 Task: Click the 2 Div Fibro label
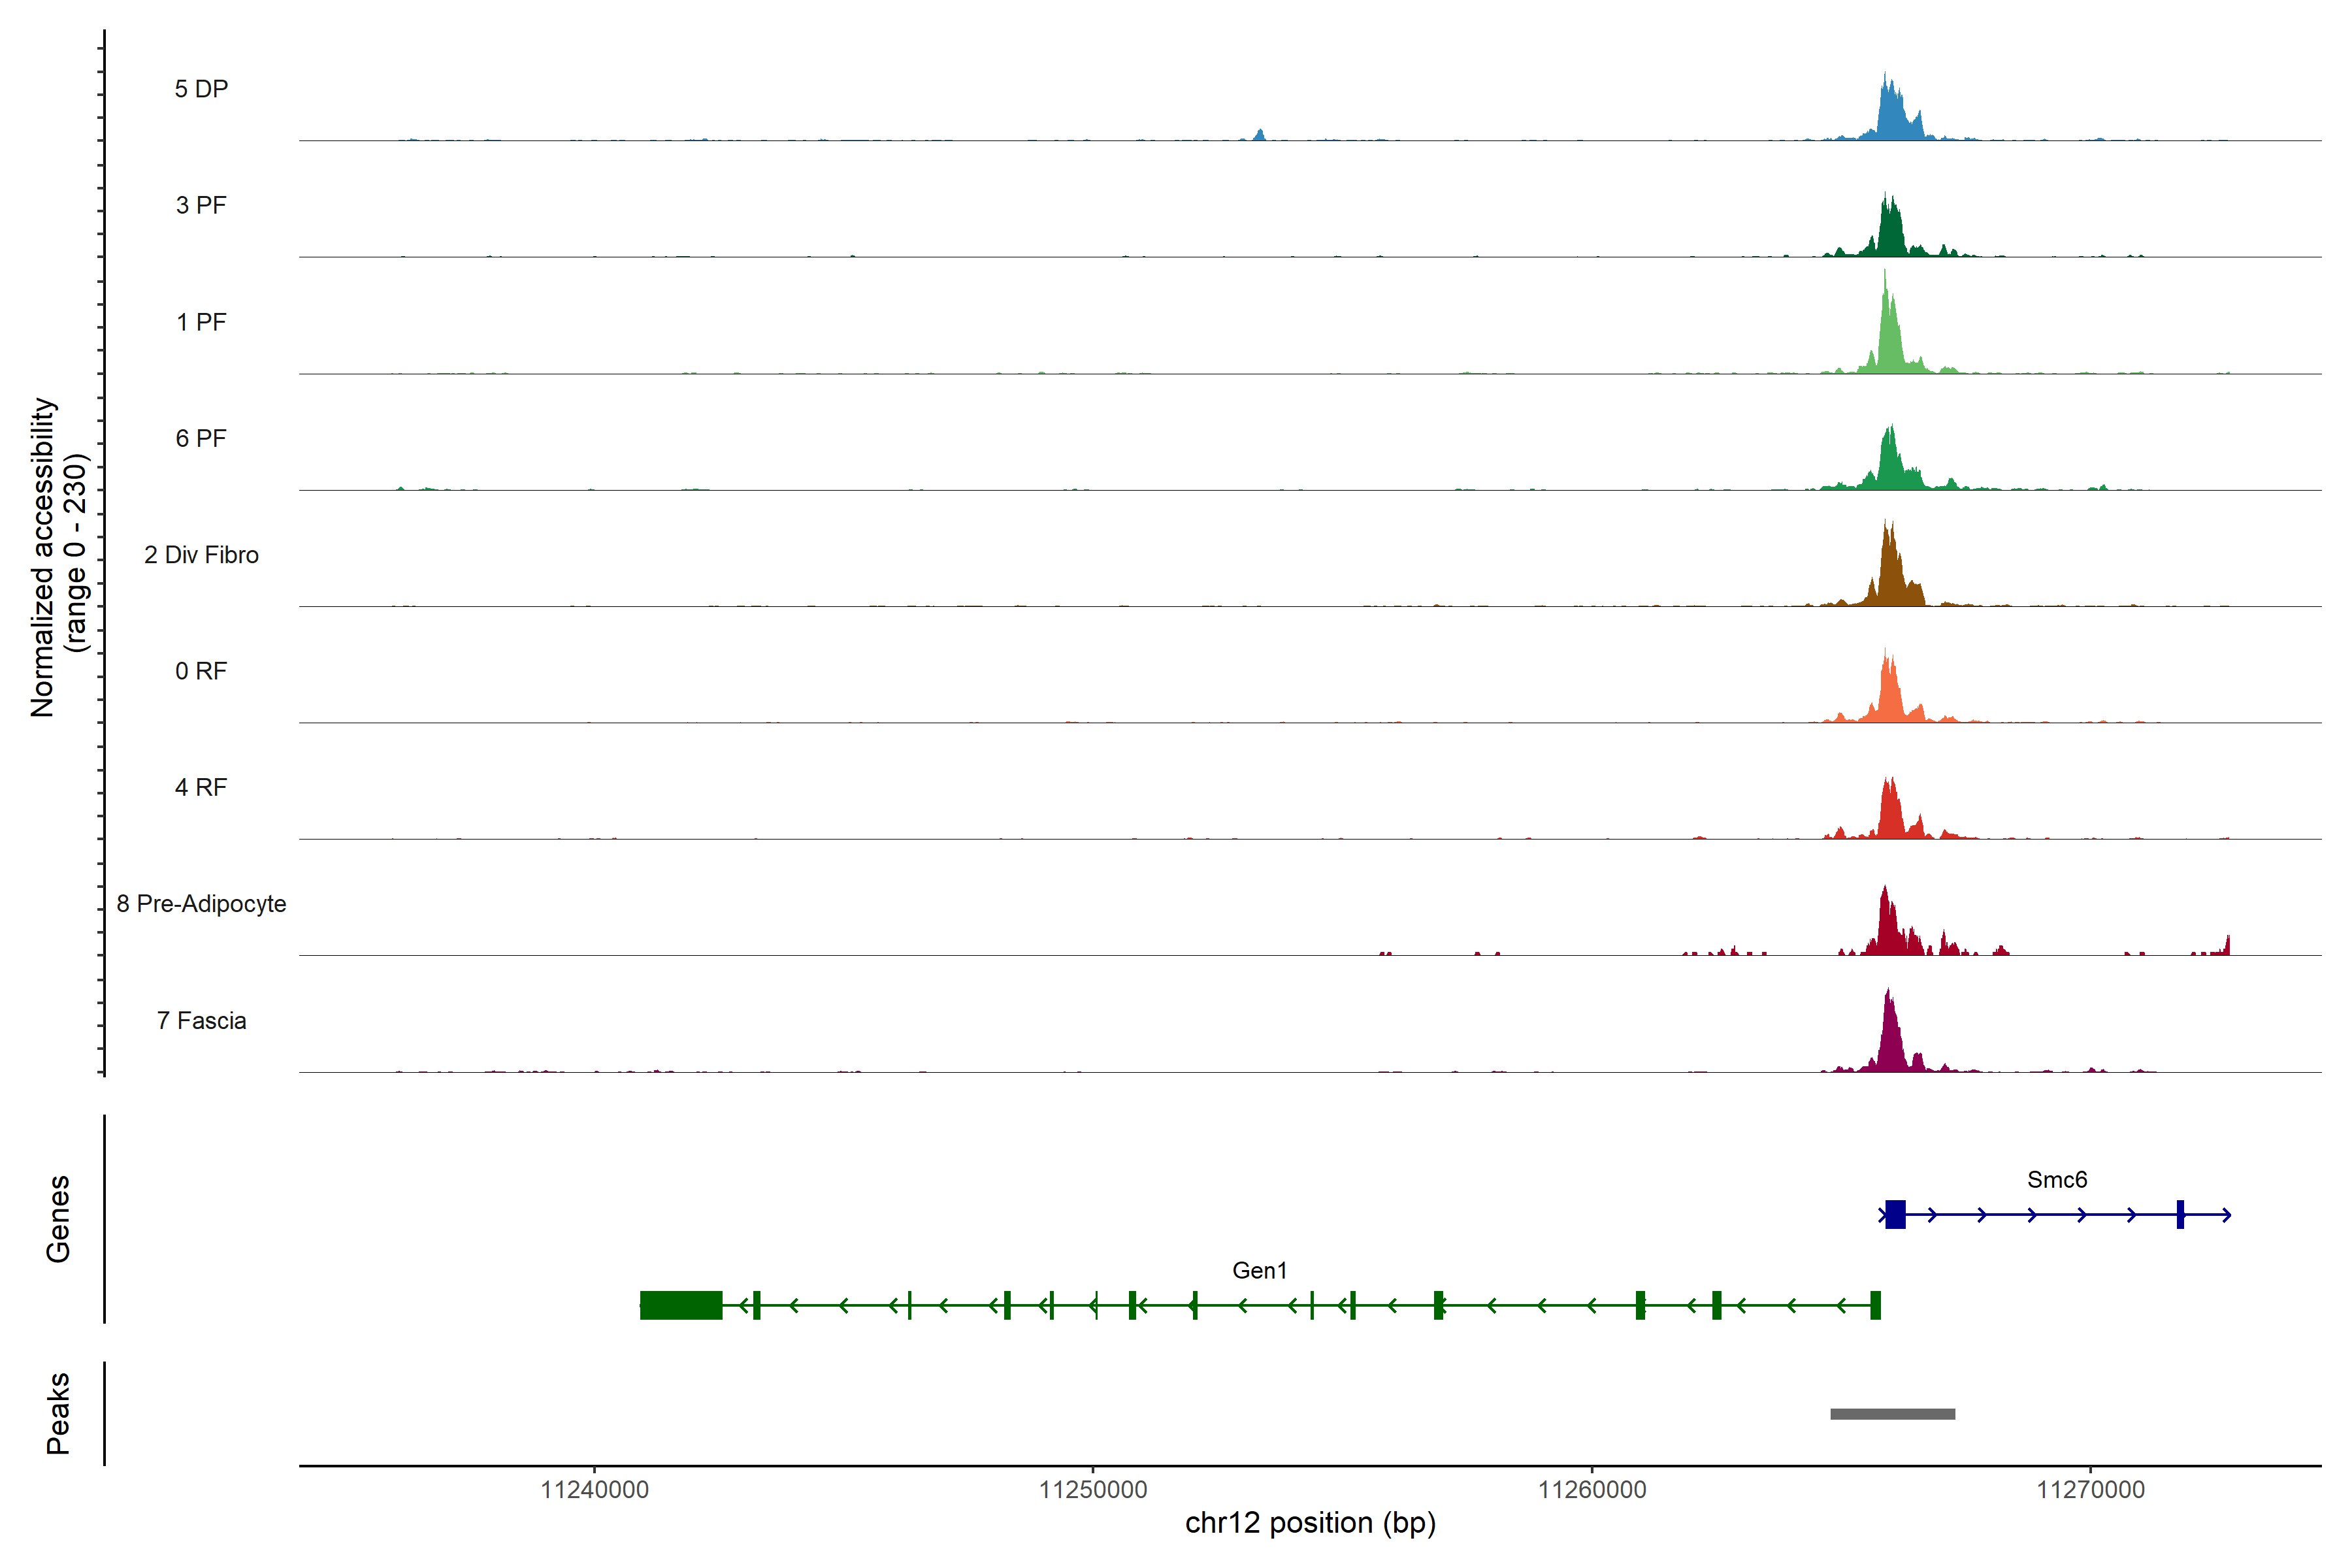[201, 555]
